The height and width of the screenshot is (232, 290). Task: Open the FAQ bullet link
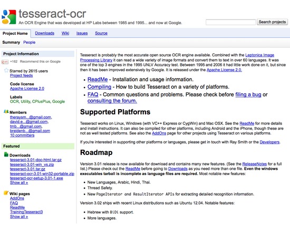click(x=93, y=94)
